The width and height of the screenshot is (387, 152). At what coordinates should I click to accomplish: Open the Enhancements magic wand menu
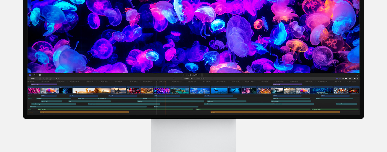(35, 75)
